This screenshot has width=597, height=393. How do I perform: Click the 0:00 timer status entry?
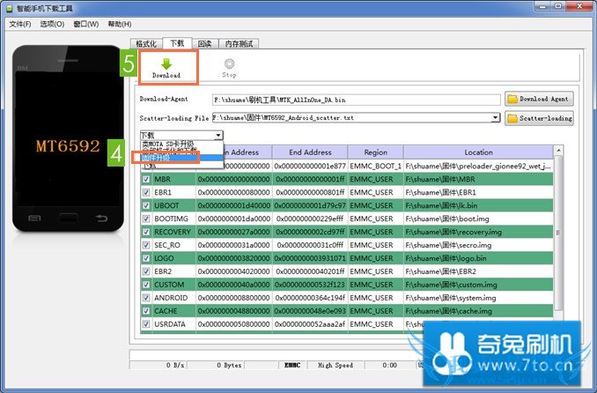(x=389, y=365)
